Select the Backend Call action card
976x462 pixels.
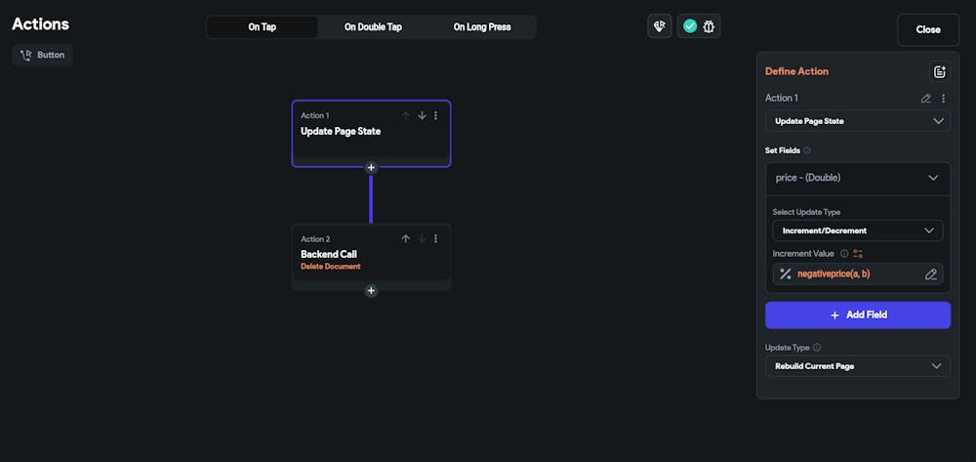(x=371, y=253)
